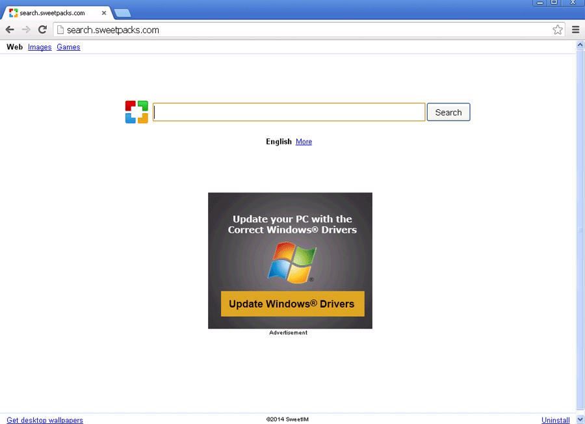Click the Uninstall link
585x424 pixels.
coord(555,420)
